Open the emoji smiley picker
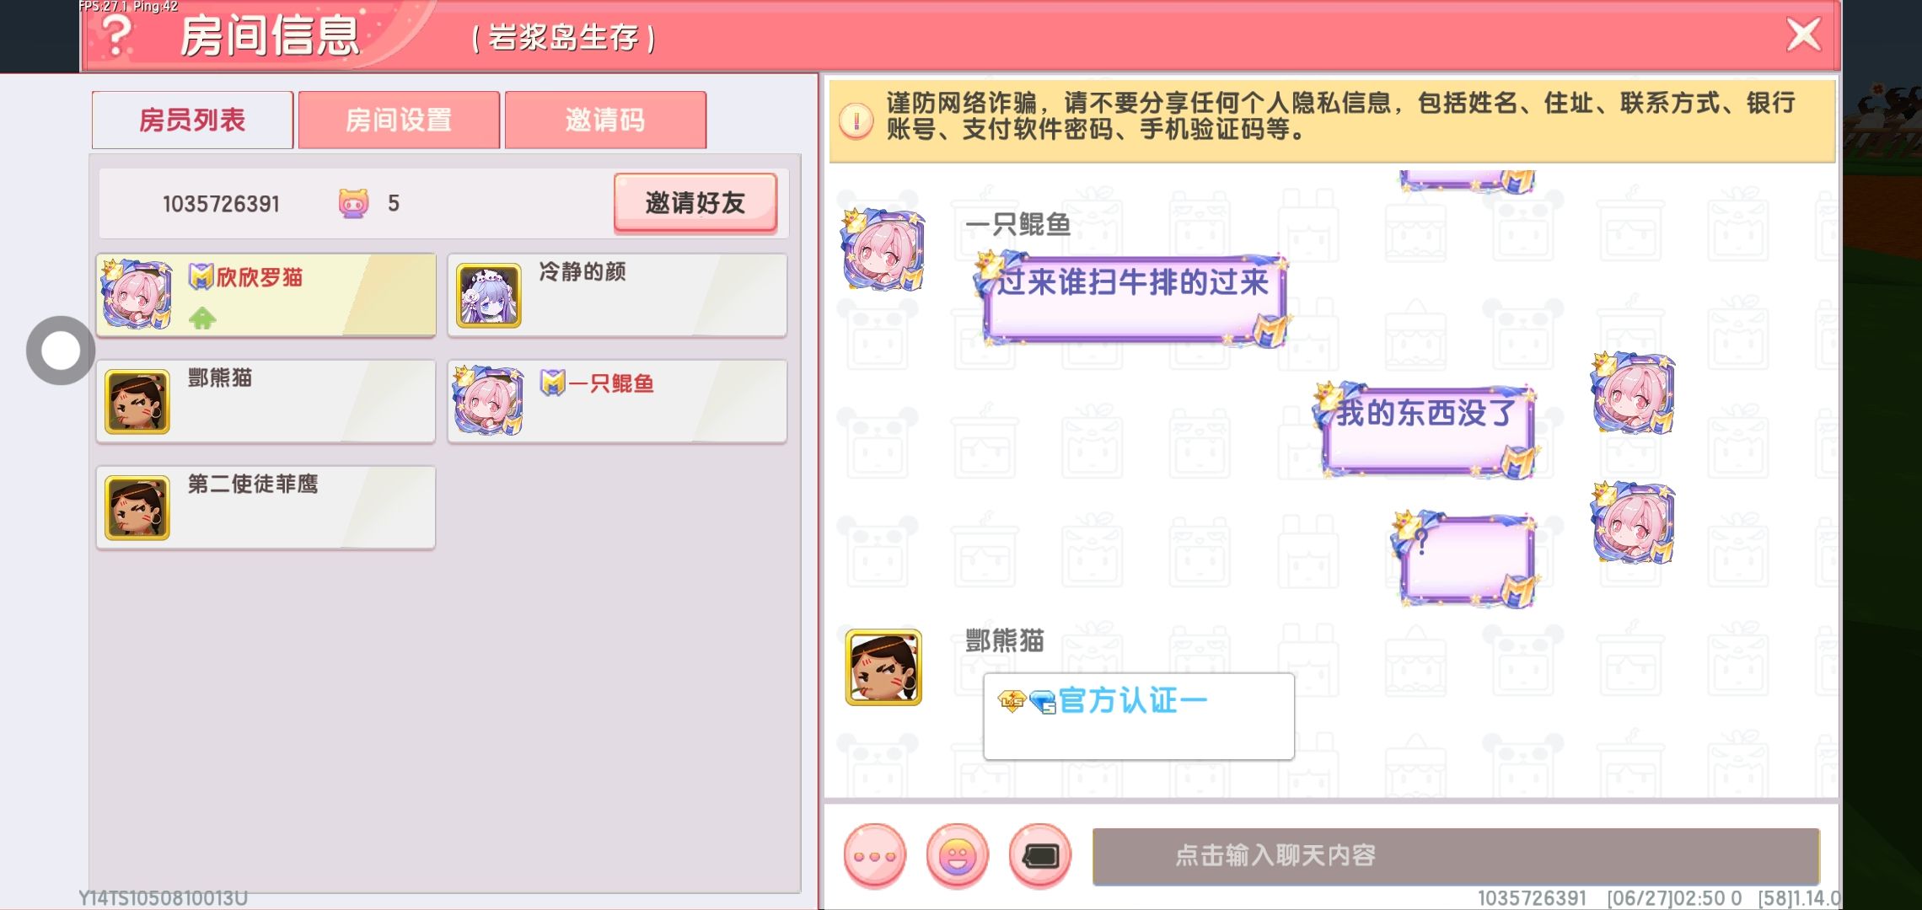The image size is (1922, 910). click(958, 855)
